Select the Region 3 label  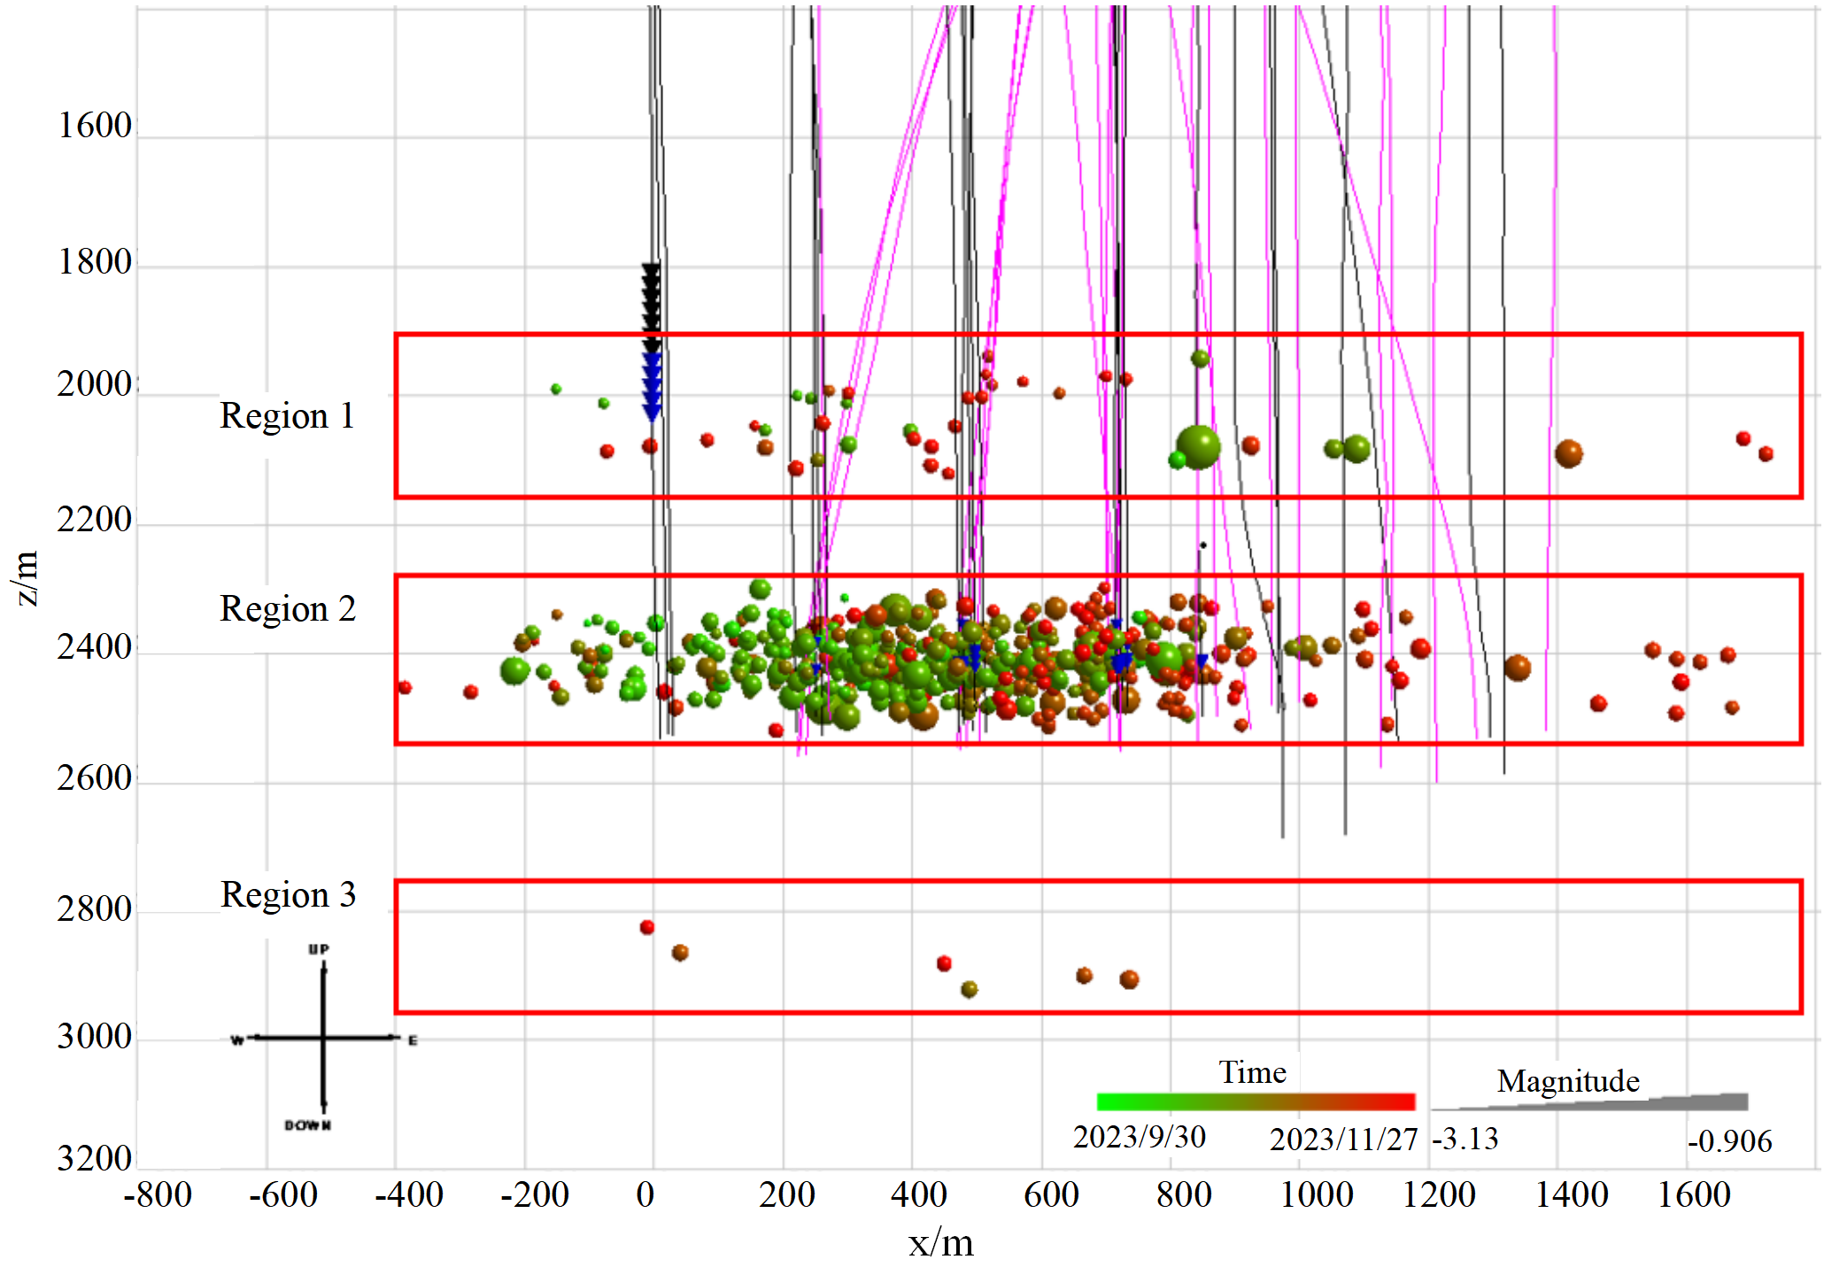pos(288,895)
